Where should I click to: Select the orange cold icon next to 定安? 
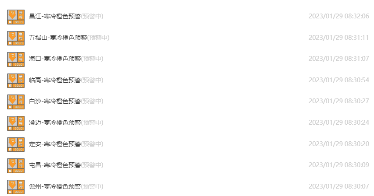[16, 144]
